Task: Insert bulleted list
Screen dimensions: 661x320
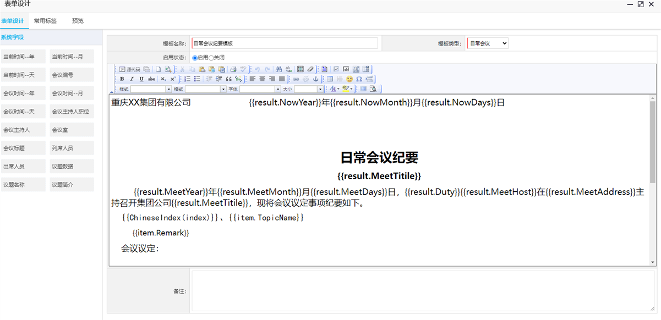Action: 197,79
